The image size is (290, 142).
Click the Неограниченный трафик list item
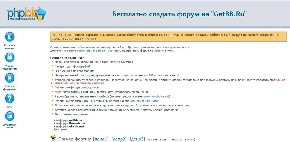pos(117,75)
